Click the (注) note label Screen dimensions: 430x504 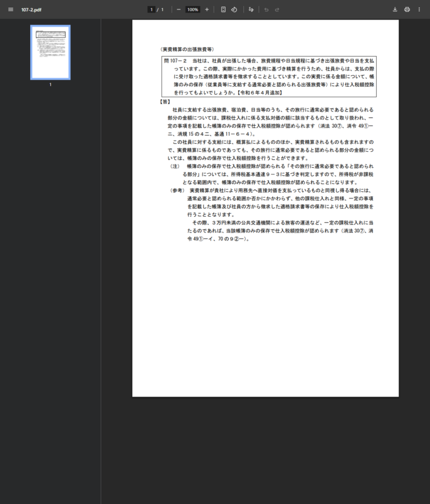click(175, 166)
